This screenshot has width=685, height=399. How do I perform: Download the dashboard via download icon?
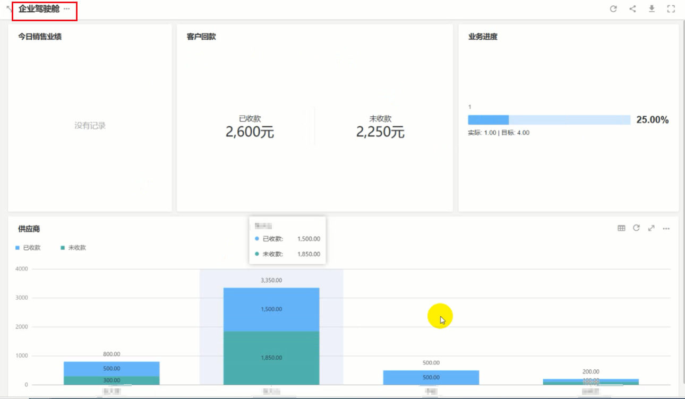pos(652,9)
